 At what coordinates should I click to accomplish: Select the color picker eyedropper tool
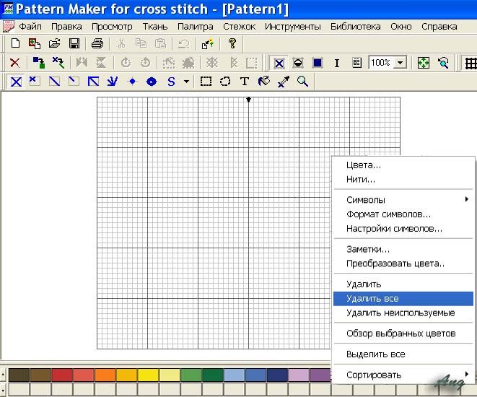click(283, 82)
